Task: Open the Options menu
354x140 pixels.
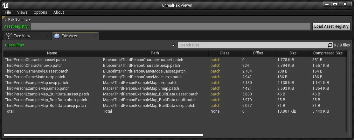Action: click(40, 12)
